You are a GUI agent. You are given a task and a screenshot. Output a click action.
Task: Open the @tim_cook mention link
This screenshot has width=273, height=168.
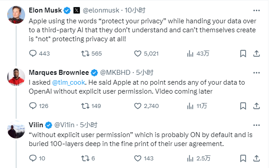click(69, 82)
